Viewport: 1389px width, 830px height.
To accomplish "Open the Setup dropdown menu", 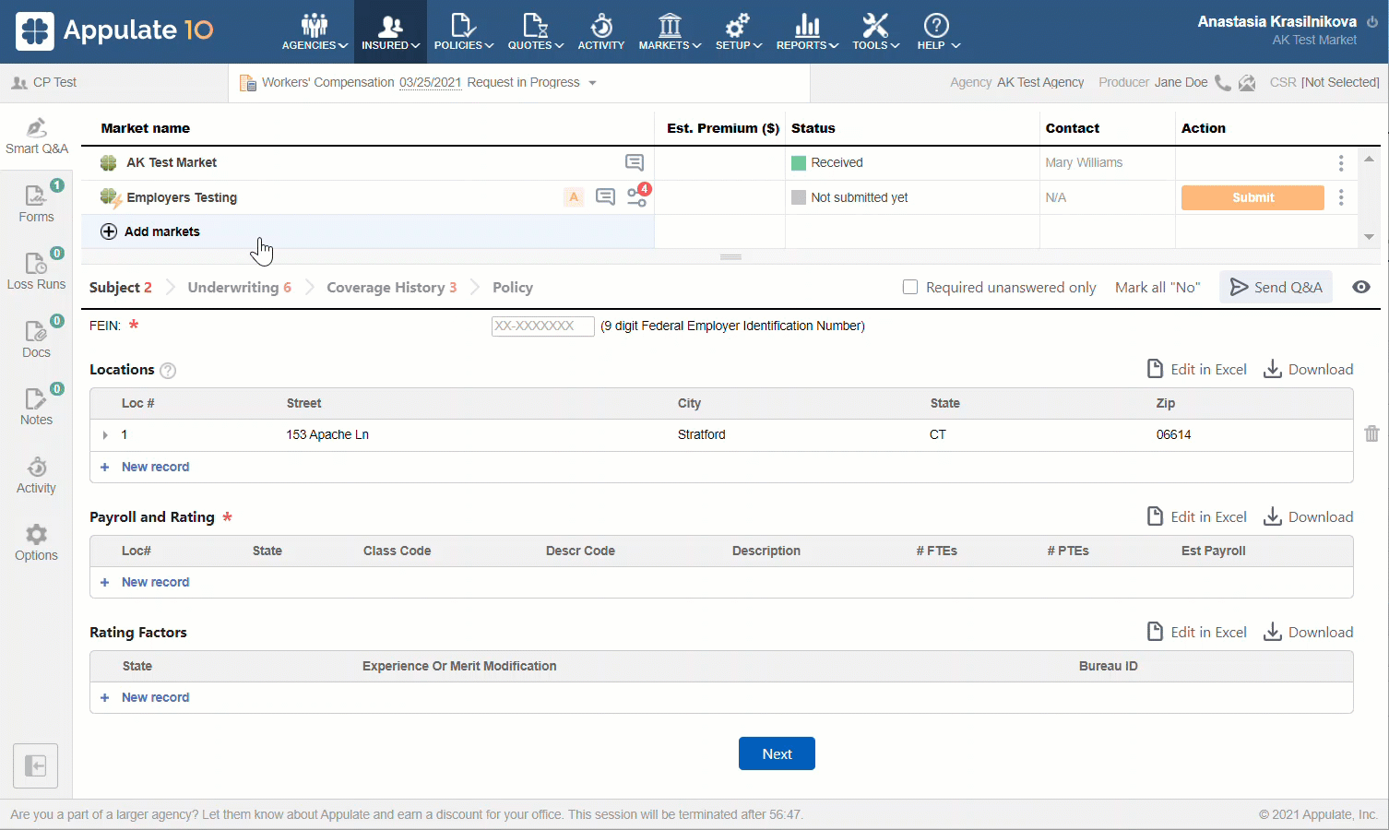I will pyautogui.click(x=738, y=31).
